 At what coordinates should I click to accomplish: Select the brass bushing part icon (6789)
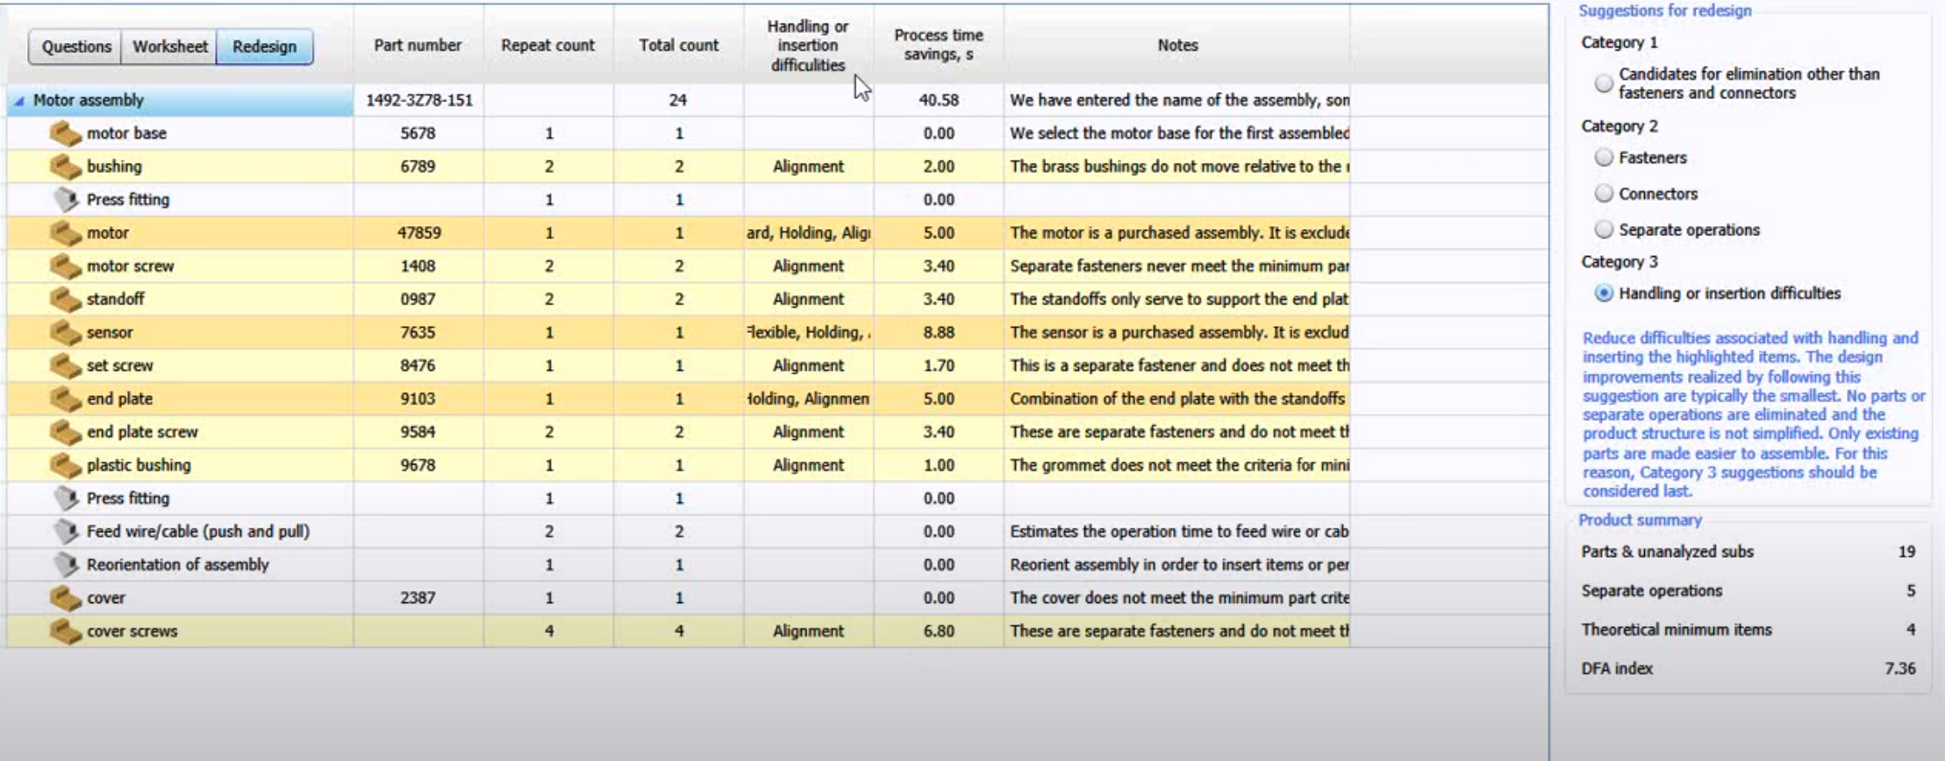pyautogui.click(x=65, y=167)
